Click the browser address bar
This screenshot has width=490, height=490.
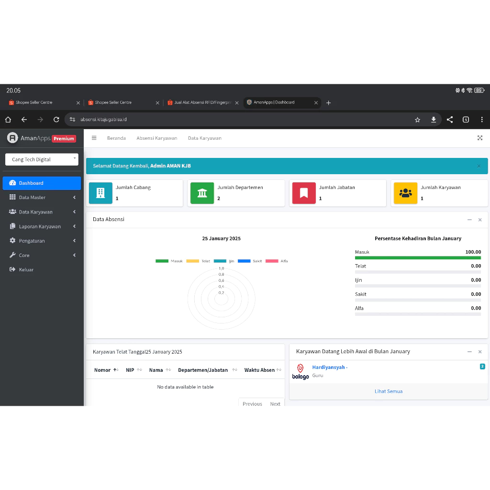[239, 120]
